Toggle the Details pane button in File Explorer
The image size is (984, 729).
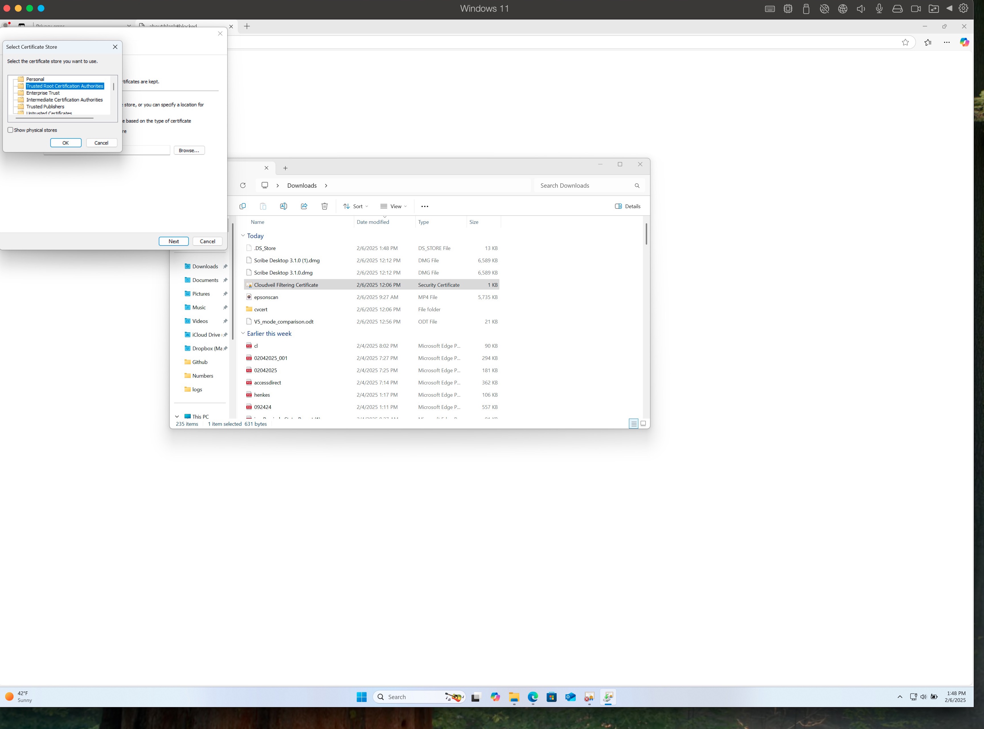click(628, 206)
